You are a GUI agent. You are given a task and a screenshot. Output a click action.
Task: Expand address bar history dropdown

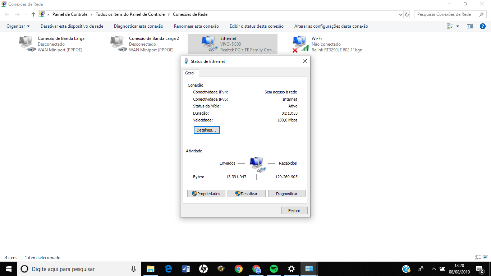click(x=401, y=14)
